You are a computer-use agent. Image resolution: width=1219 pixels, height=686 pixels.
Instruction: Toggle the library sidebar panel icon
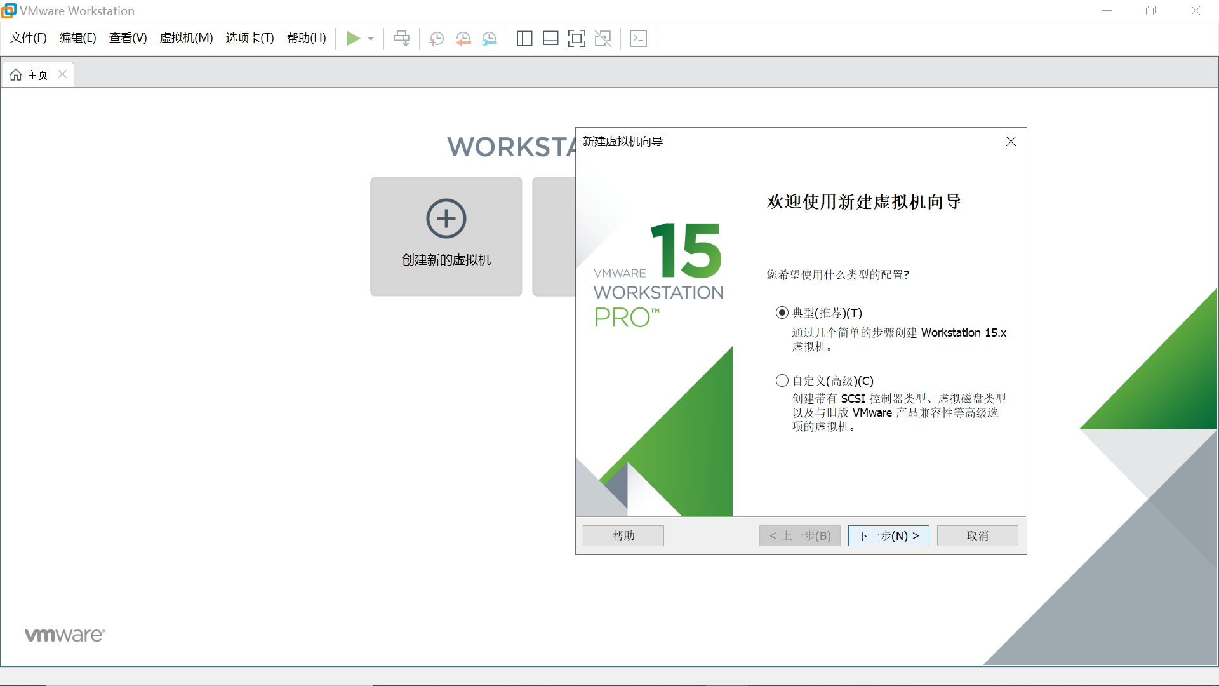(x=524, y=39)
